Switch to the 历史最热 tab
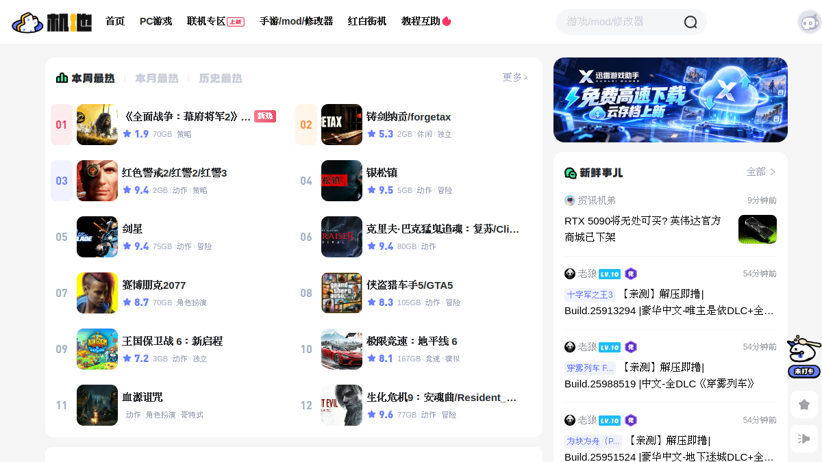The image size is (822, 462). 221,78
